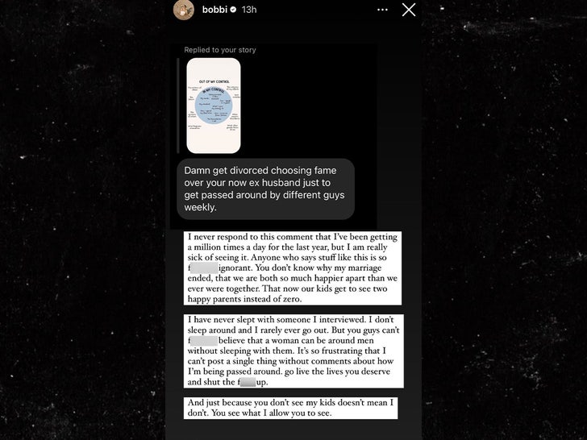Image resolution: width=587 pixels, height=440 pixels.
Task: Click the 'Out of my control' heading in thumbnail
Action: [214, 81]
